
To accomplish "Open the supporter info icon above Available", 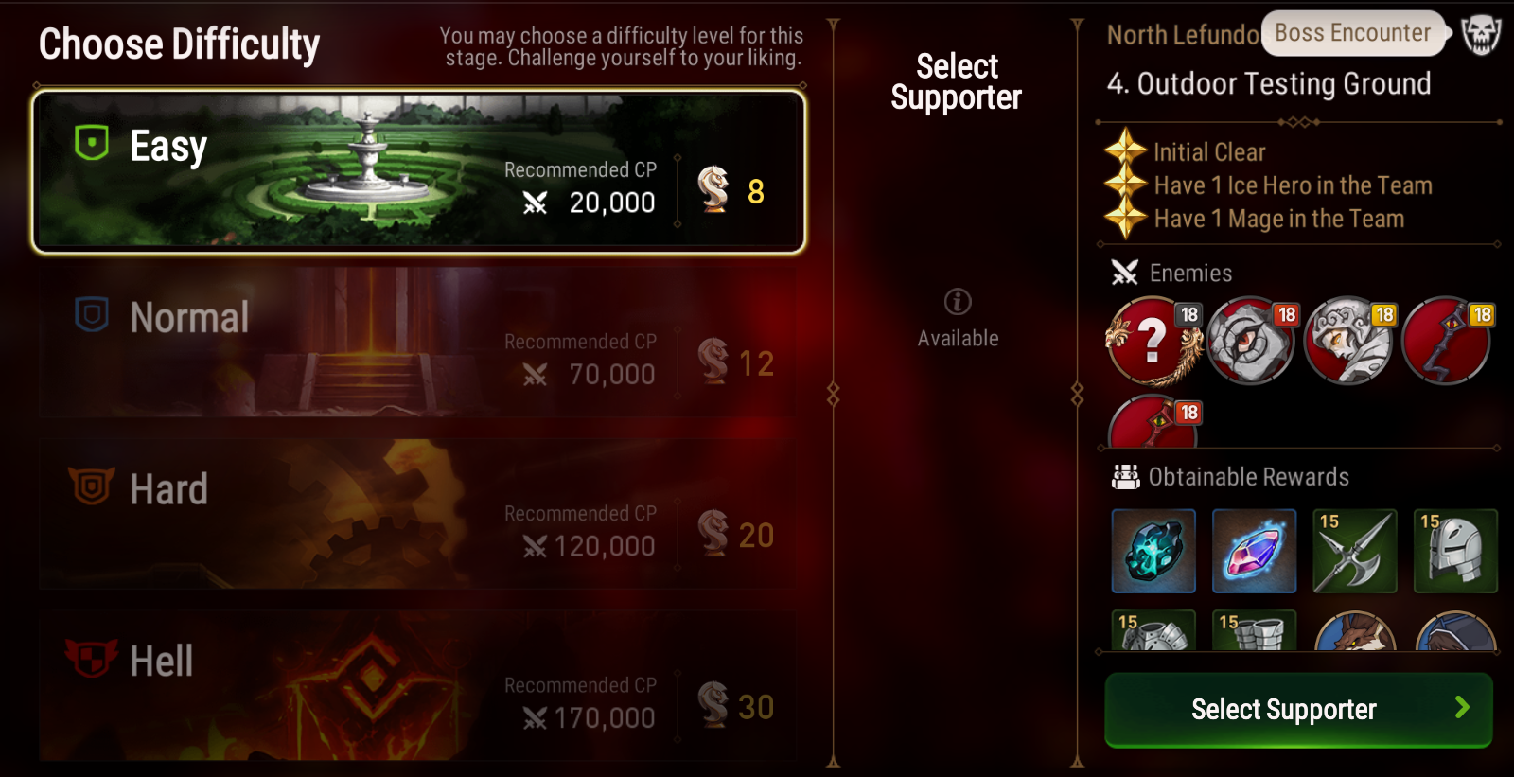I will pyautogui.click(x=958, y=302).
